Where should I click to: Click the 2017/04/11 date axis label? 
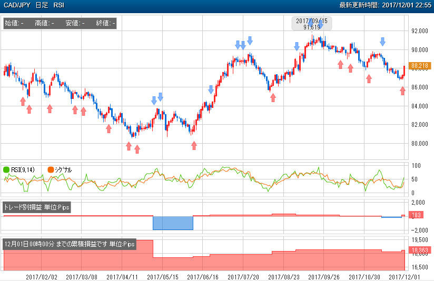click(122, 277)
